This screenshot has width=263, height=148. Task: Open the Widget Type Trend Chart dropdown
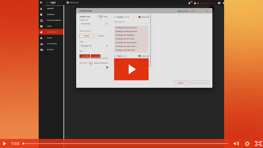(x=94, y=24)
